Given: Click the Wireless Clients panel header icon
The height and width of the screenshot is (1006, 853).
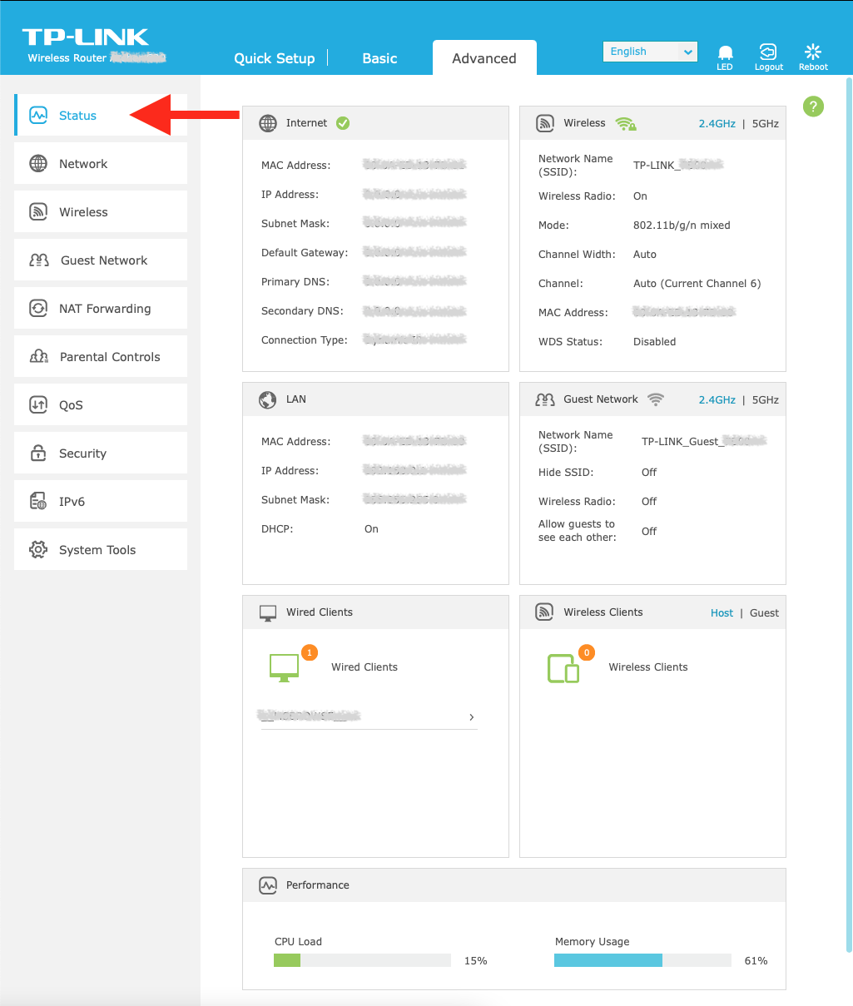Looking at the screenshot, I should point(545,612).
